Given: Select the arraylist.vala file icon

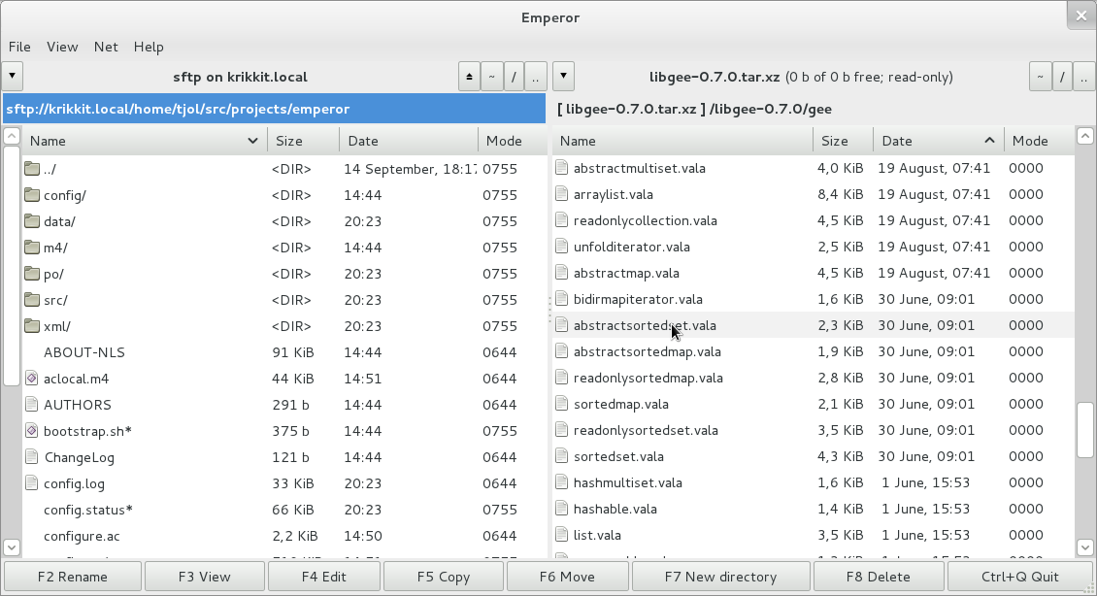Looking at the screenshot, I should 562,194.
